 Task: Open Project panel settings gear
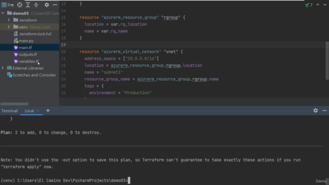47,5
